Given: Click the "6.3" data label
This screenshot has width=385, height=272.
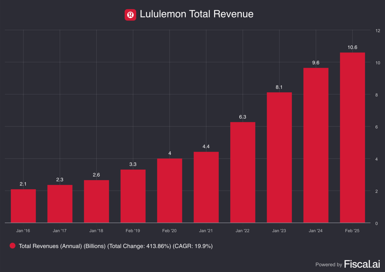Looking at the screenshot, I should (243, 117).
